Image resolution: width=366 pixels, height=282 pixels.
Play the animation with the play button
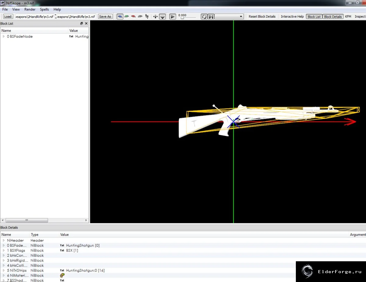point(173,16)
